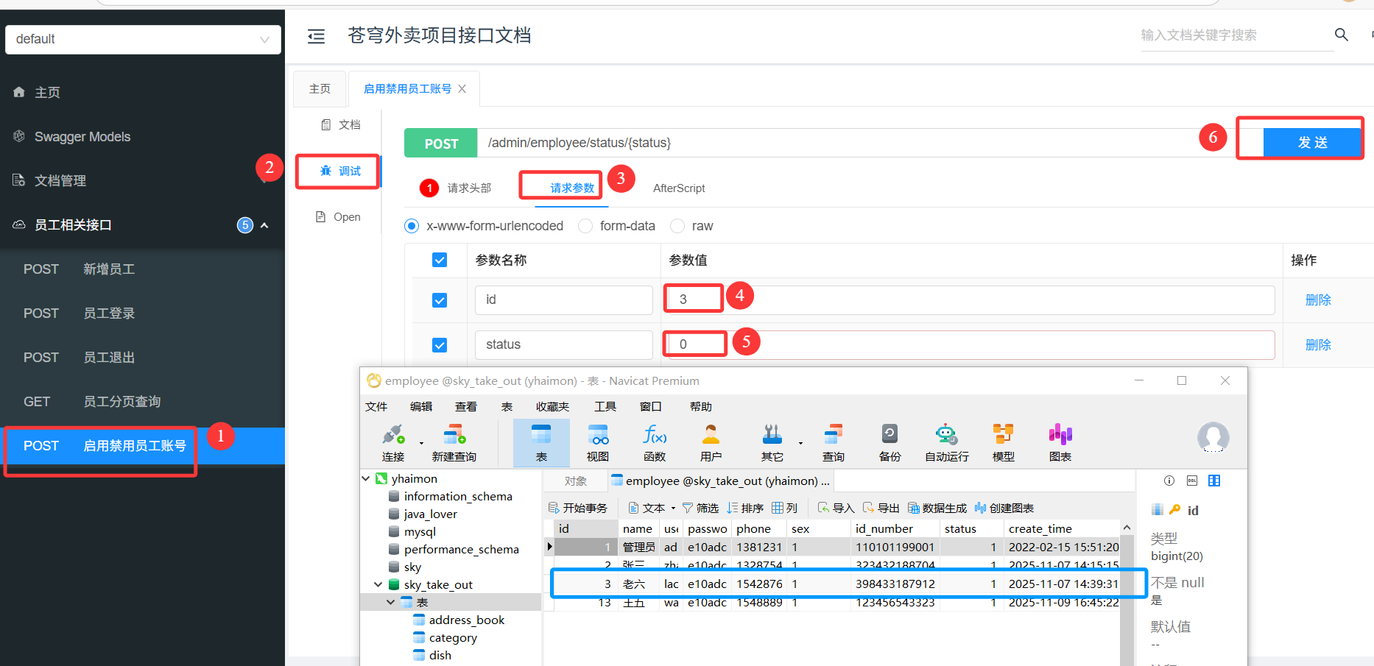
Task: Open the 文件 menu in Navicat
Action: pos(376,406)
